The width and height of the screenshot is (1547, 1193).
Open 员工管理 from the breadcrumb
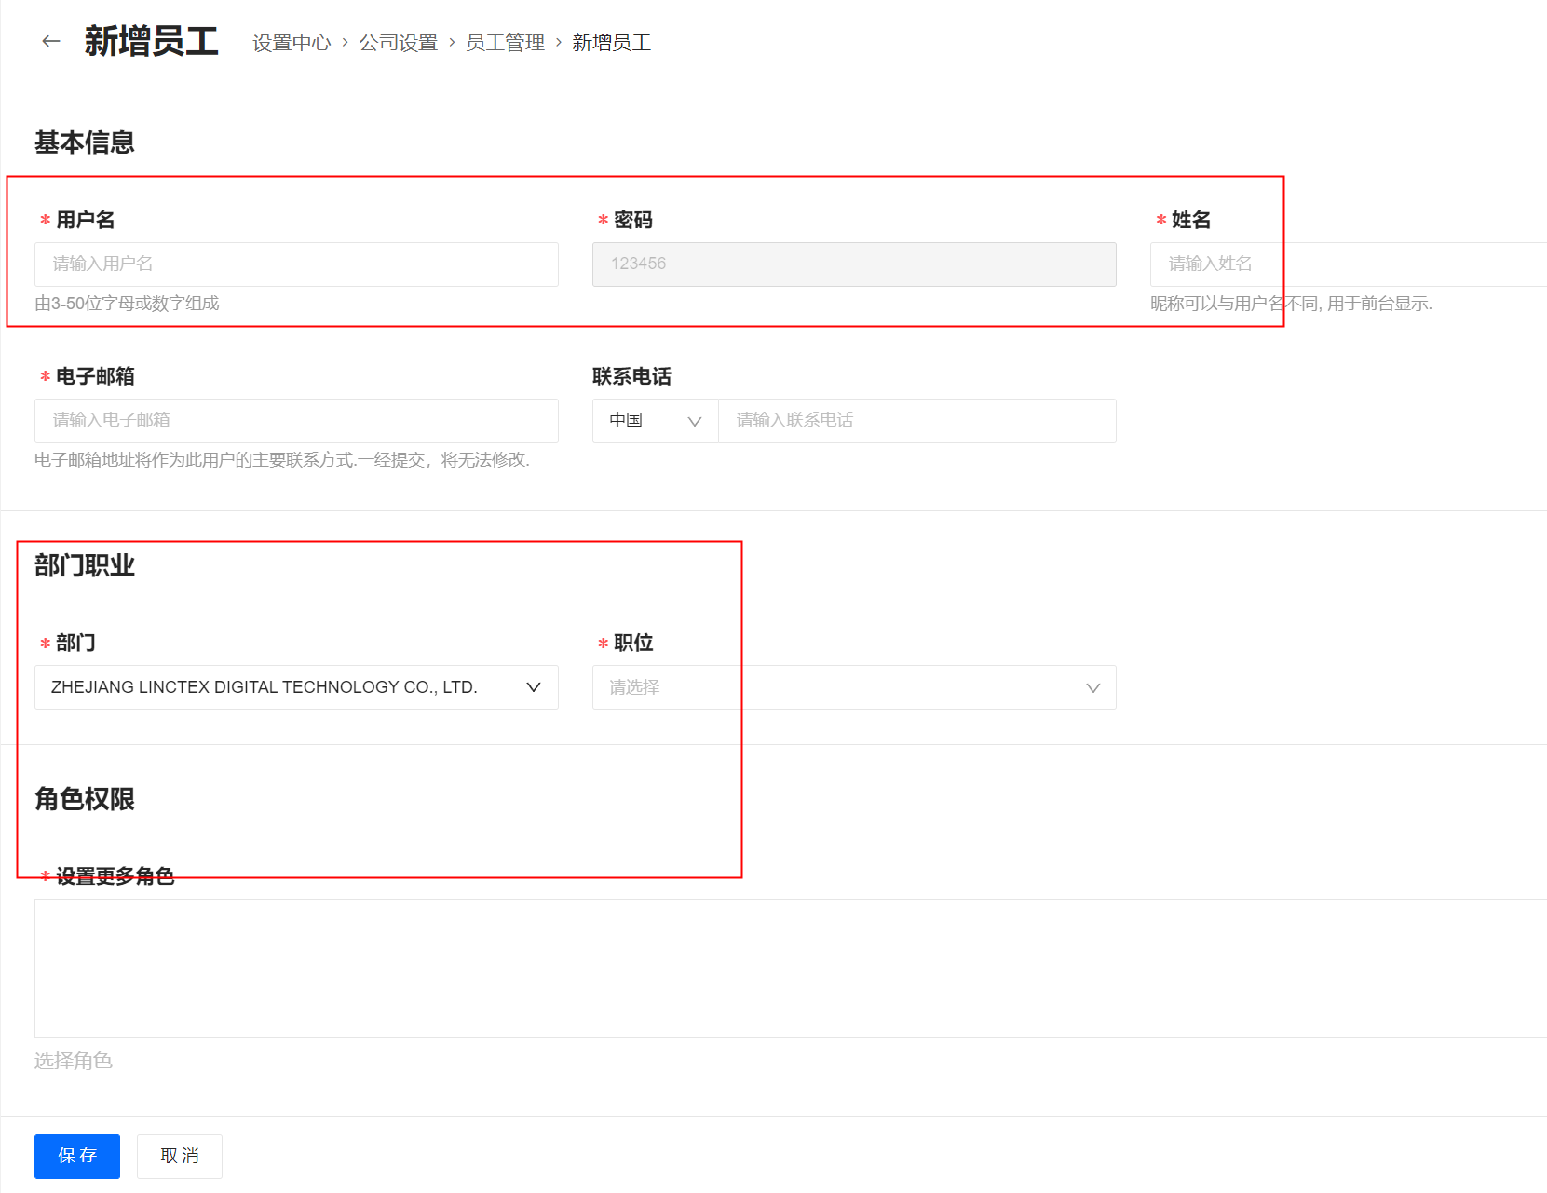click(x=505, y=43)
